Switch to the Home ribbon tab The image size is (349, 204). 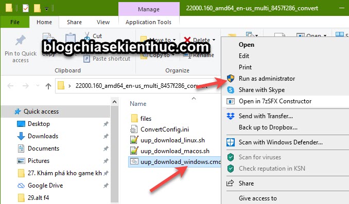(x=44, y=22)
